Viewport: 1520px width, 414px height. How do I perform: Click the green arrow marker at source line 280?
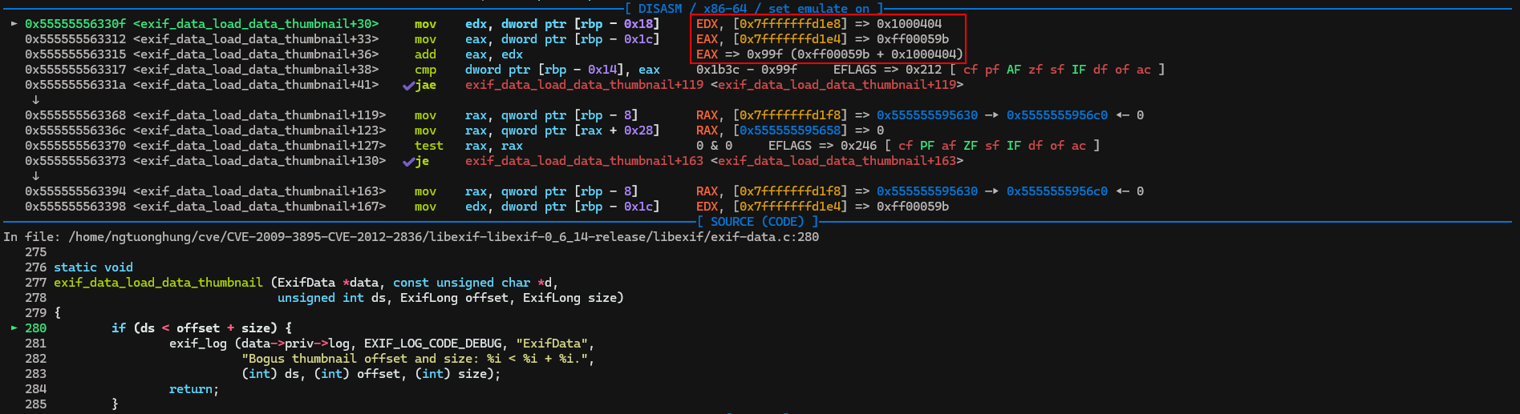tap(14, 328)
